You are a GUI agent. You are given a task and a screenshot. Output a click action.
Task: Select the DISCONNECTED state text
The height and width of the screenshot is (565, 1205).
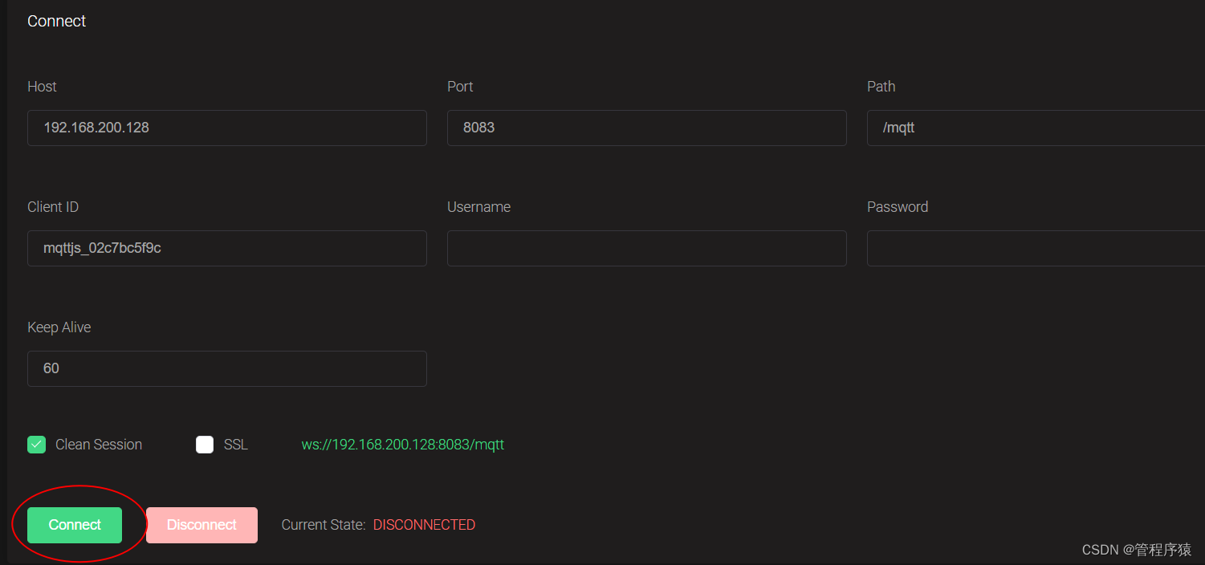(424, 525)
